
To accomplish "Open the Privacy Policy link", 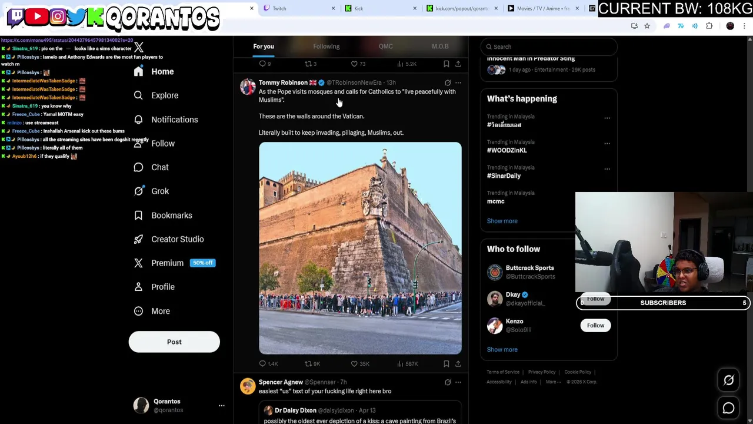I will pos(542,372).
